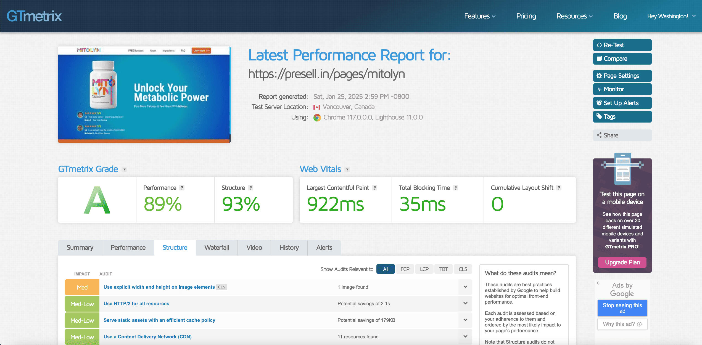Filter audits by CLS
The image size is (702, 345).
click(x=463, y=269)
